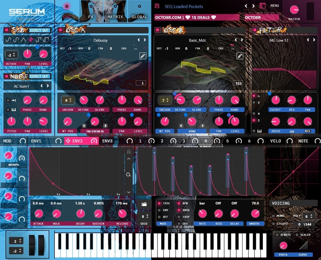This screenshot has width=321, height=260.
Task: Select the pulse wave shape in SUB
Action: point(46,40)
